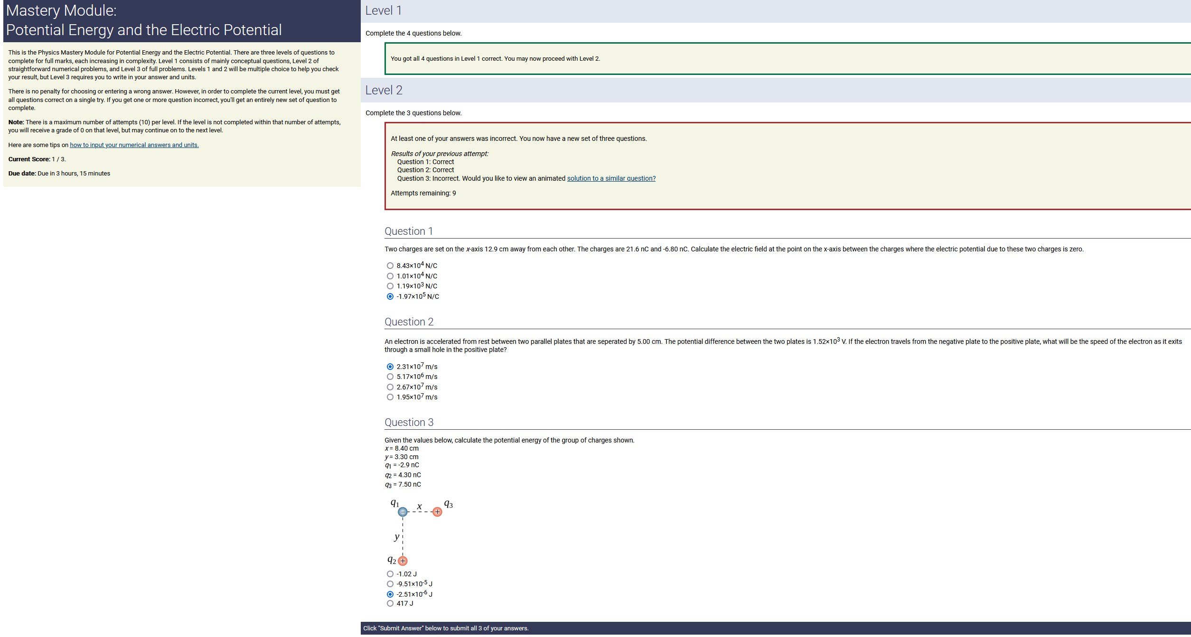This screenshot has height=637, width=1191.
Task: Click the positive charge q3 in the diagram
Action: [x=437, y=512]
